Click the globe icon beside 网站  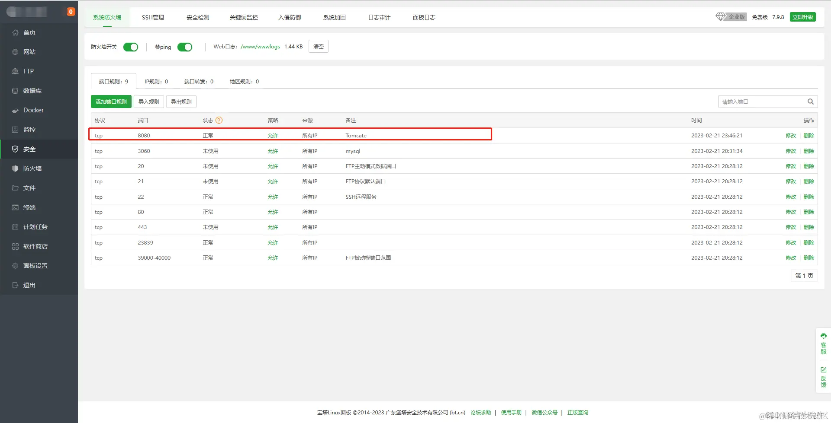(x=15, y=52)
